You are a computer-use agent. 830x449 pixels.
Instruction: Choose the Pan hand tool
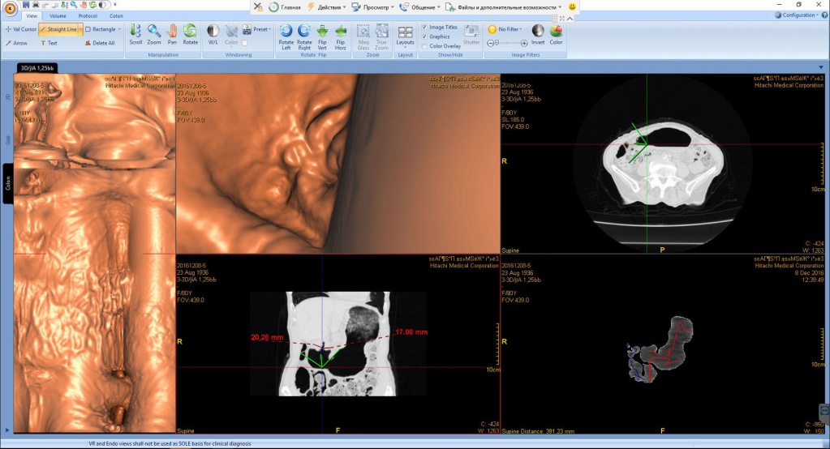pos(171,33)
